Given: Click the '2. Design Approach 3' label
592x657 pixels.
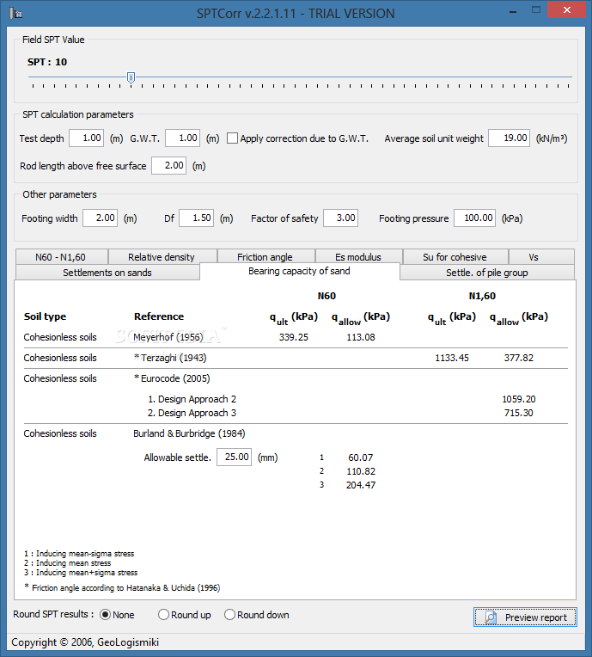Looking at the screenshot, I should [192, 413].
